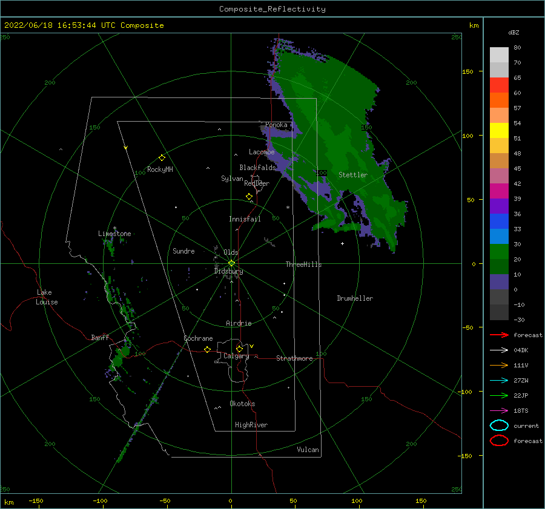This screenshot has width=545, height=509.
Task: Select the ThreeHills label
Action: click(x=304, y=264)
